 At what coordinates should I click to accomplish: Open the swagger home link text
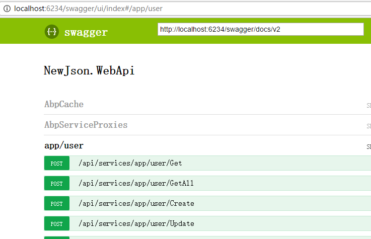coord(86,32)
